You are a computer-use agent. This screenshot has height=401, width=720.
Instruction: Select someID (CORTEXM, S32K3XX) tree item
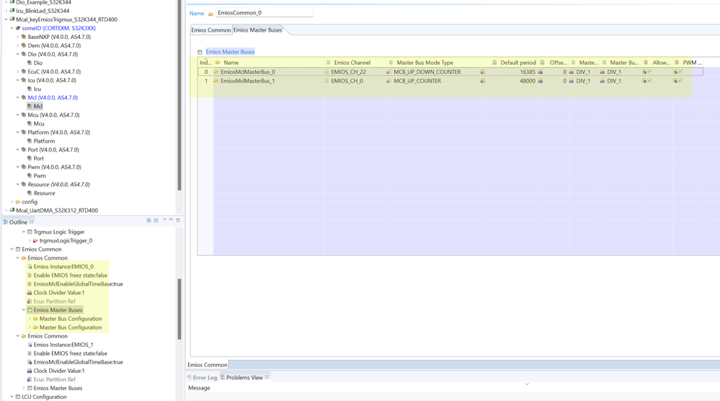[59, 28]
